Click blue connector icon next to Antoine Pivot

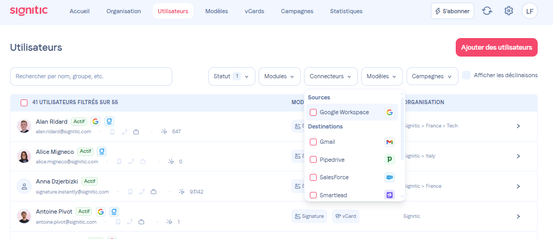[x=114, y=212]
